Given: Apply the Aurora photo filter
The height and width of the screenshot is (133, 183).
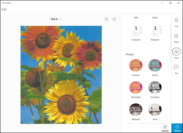Looking at the screenshot, I should (x=155, y=65).
